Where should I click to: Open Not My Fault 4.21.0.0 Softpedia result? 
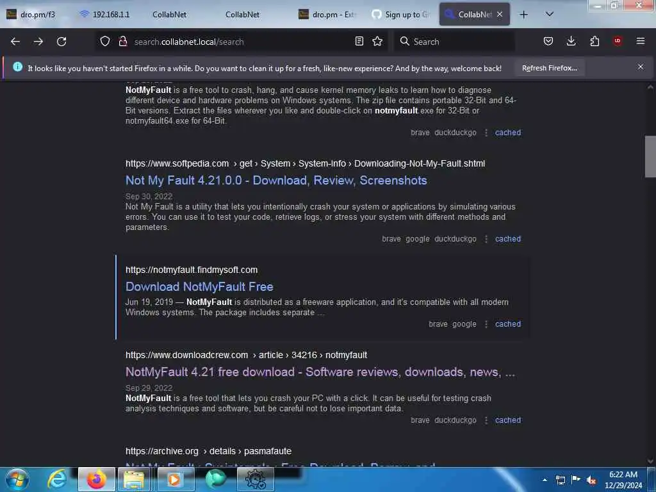[276, 180]
